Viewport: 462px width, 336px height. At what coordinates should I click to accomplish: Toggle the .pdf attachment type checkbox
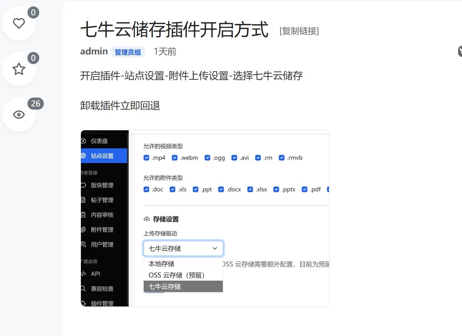[x=304, y=189]
